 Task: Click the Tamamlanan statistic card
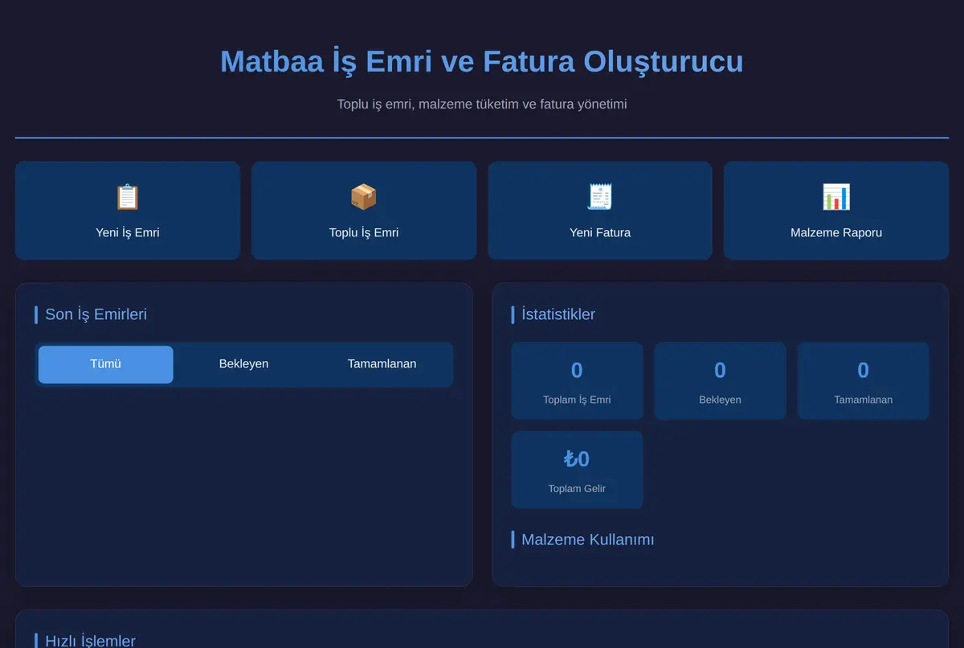863,381
